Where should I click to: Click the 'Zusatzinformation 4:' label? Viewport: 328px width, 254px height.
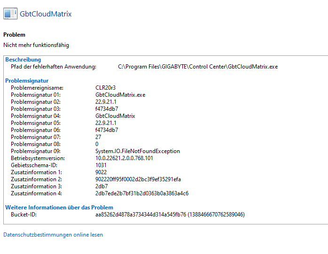pos(36,193)
